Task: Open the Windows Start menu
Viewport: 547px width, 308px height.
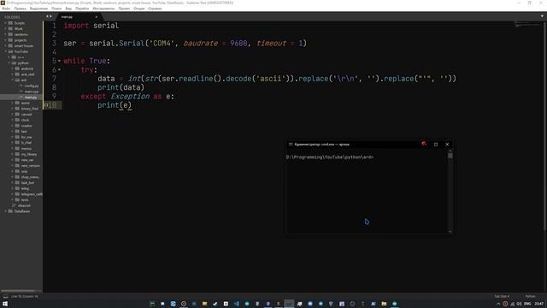Action: [5, 304]
